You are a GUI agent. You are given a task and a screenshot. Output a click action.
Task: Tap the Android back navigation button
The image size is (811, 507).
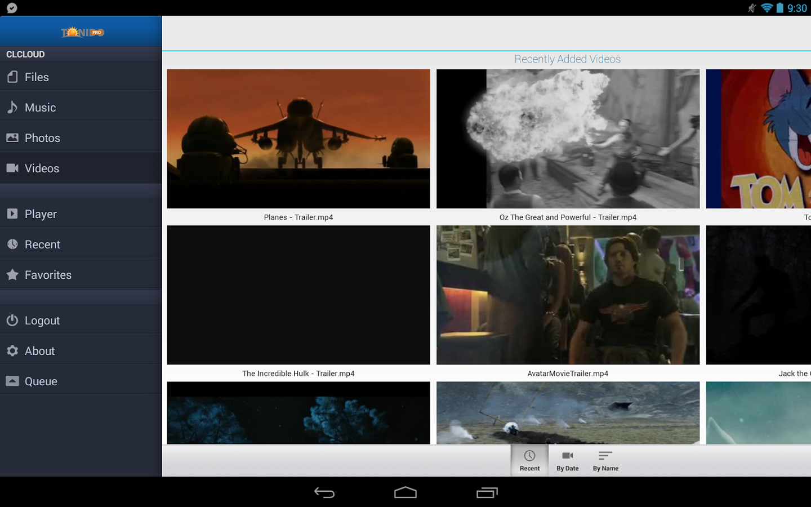click(x=324, y=492)
